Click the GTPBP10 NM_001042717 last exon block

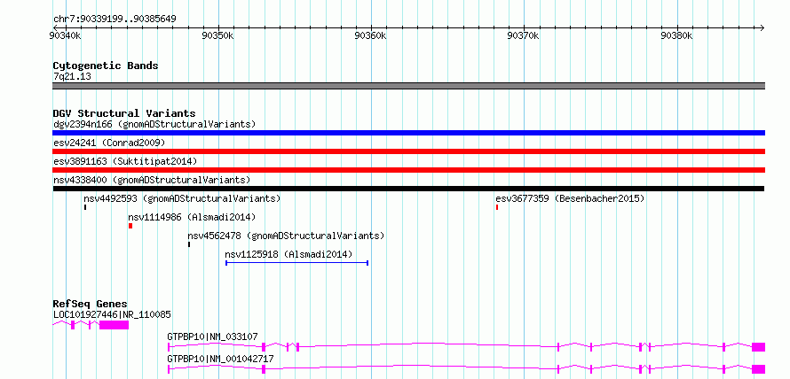click(758, 369)
